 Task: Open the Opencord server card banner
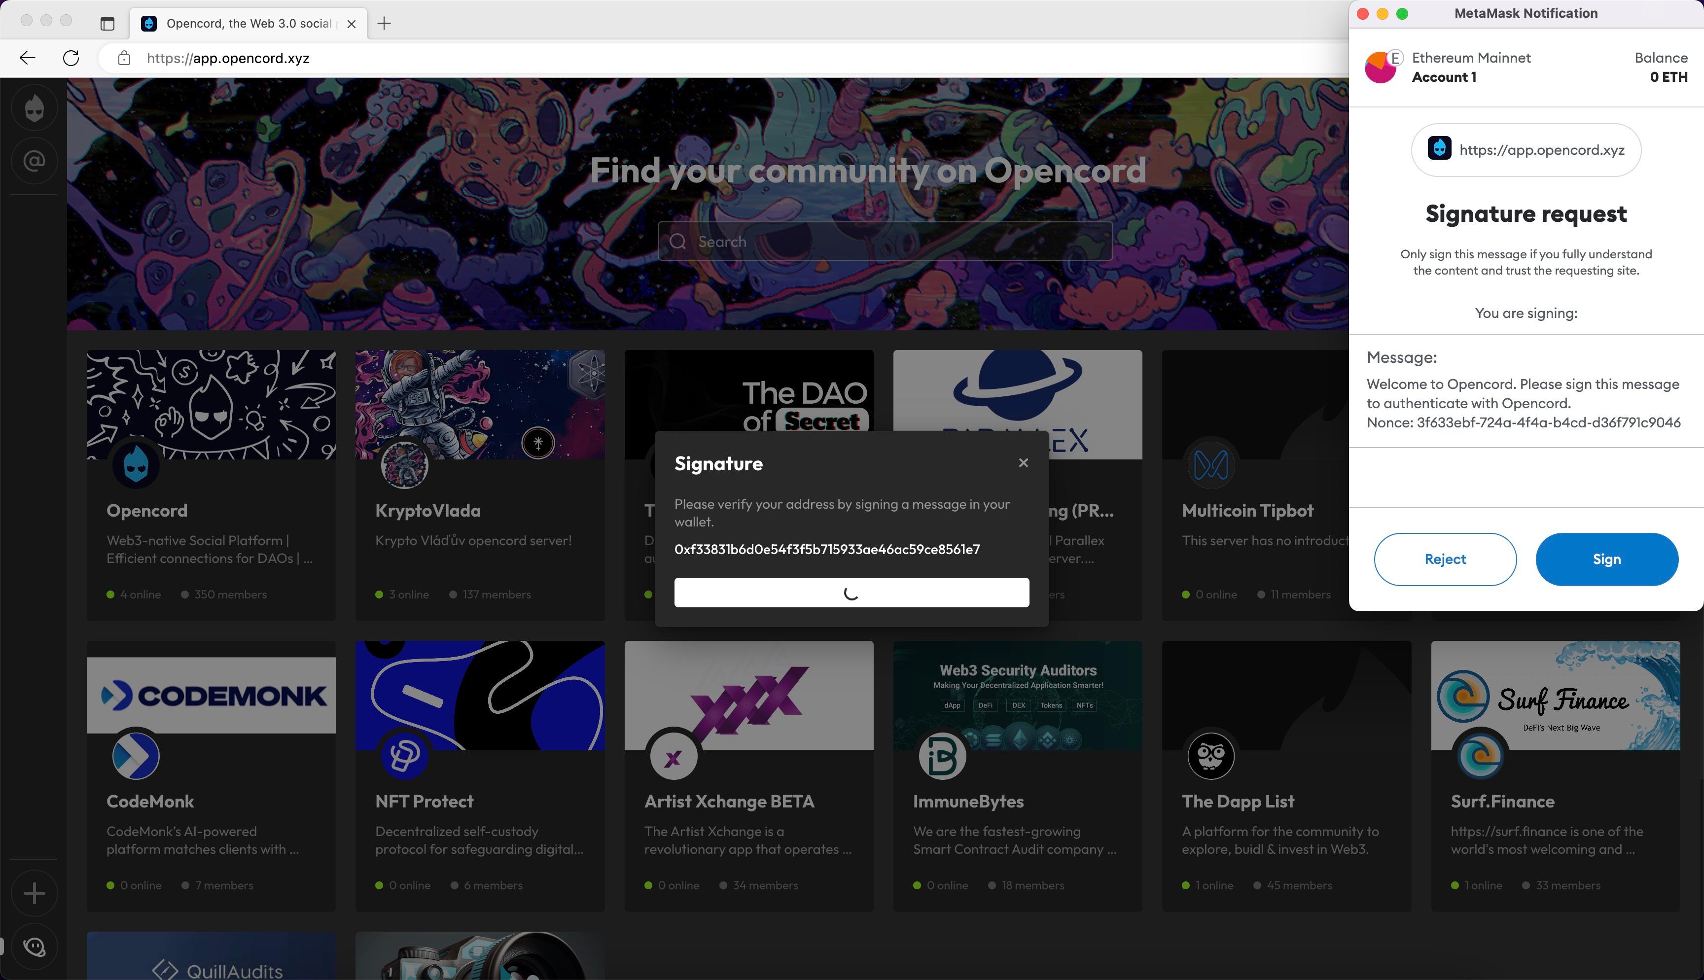212,405
